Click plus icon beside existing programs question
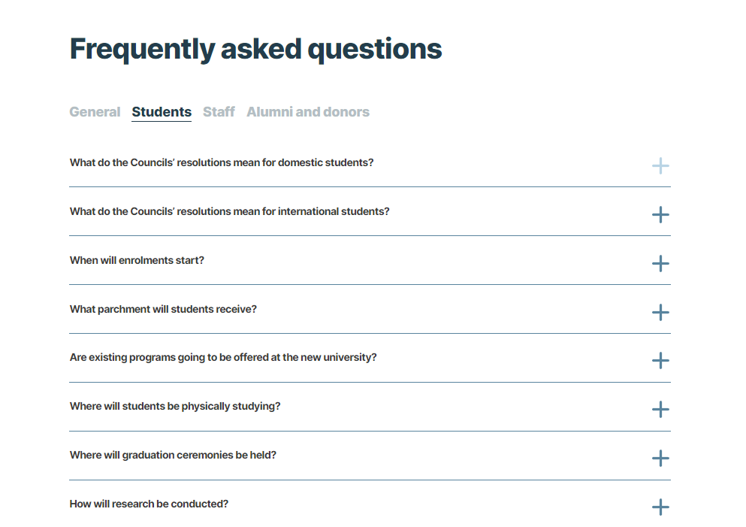Image resolution: width=746 pixels, height=527 pixels. (x=660, y=361)
